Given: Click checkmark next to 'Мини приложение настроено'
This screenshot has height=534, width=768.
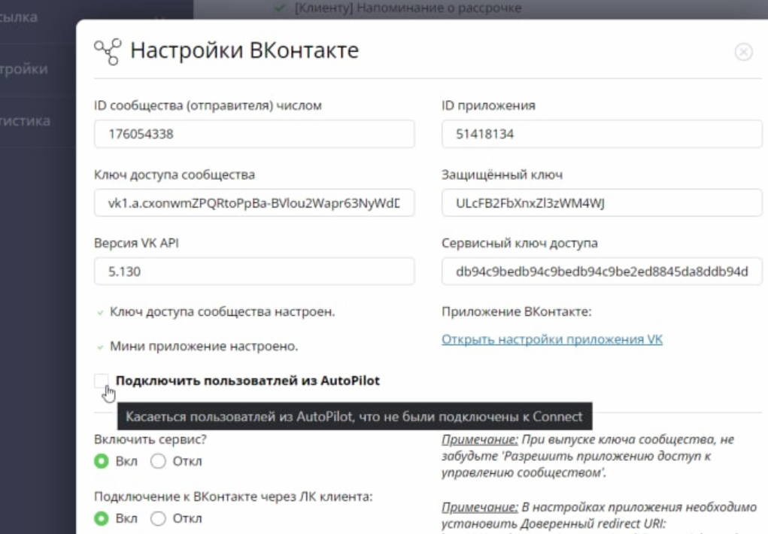Looking at the screenshot, I should (100, 347).
